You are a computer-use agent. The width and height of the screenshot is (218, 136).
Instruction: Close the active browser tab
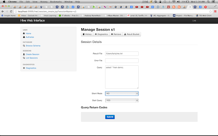(190, 7)
